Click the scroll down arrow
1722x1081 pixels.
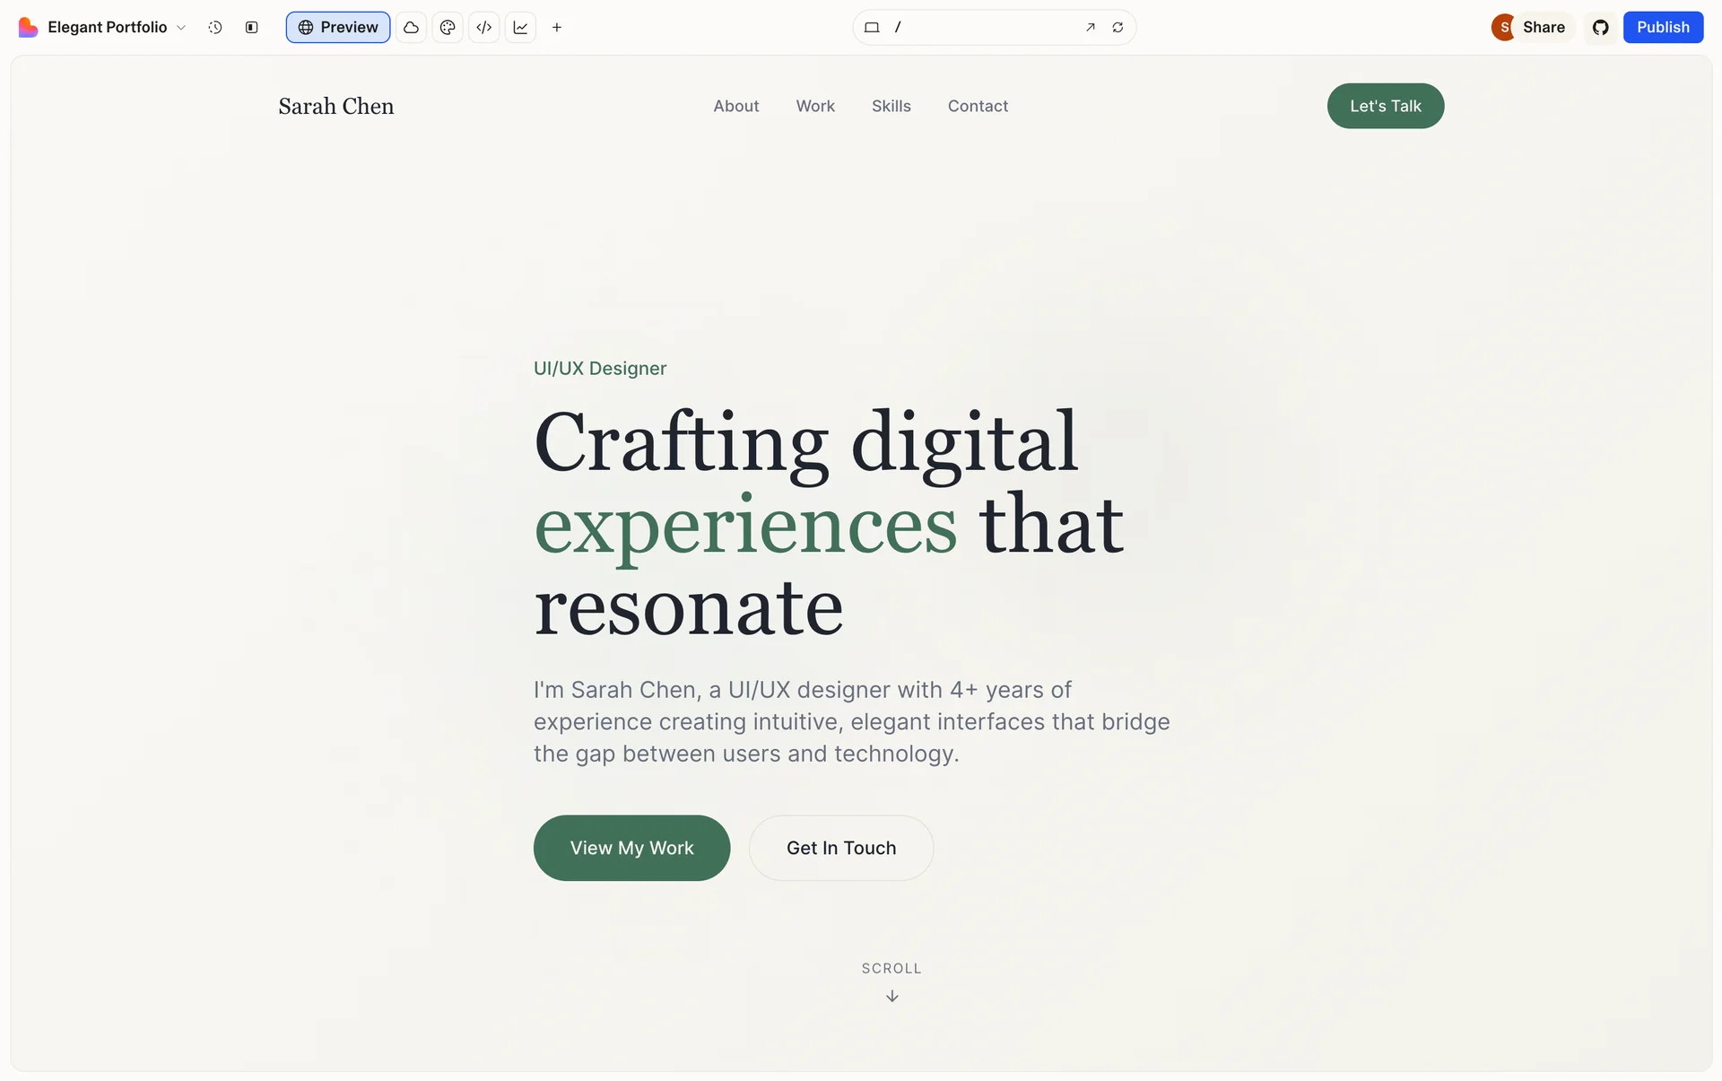[x=891, y=996]
